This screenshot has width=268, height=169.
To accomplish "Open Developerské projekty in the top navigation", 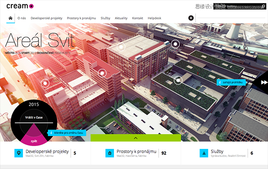I will tap(46, 18).
